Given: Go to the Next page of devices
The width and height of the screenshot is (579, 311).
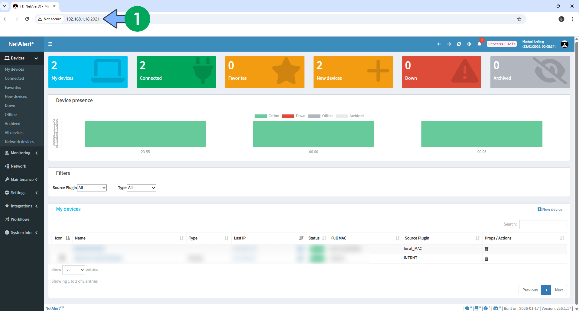Looking at the screenshot, I should coord(559,290).
